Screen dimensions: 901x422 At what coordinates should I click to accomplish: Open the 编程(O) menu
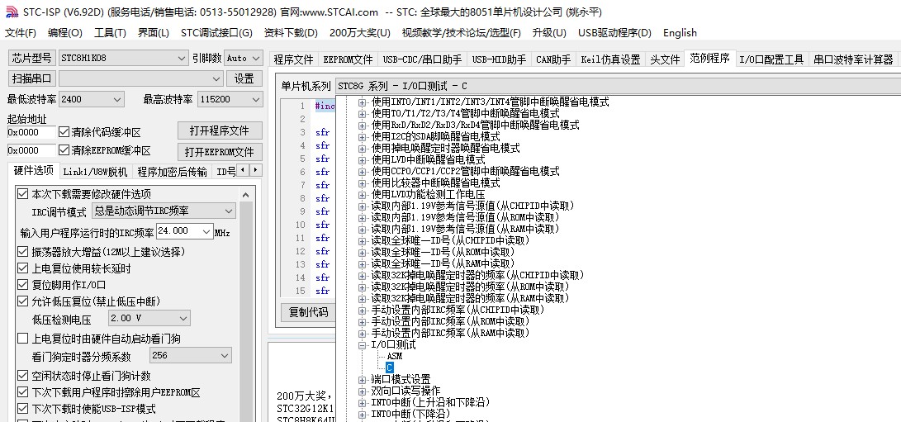click(x=65, y=33)
